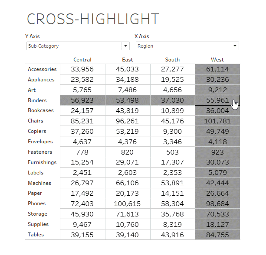Click the Phones row label
This screenshot has height=255, width=266.
(x=36, y=203)
